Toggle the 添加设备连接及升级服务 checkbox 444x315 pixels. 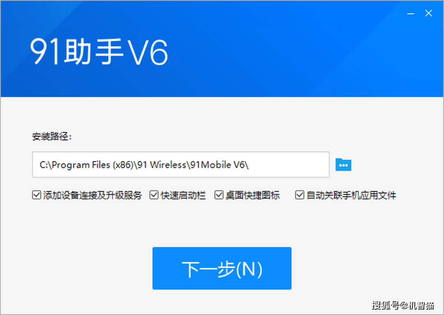[37, 195]
